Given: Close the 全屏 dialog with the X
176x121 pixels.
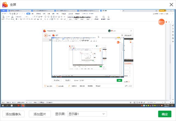Looking at the screenshot, I should [x=171, y=5].
